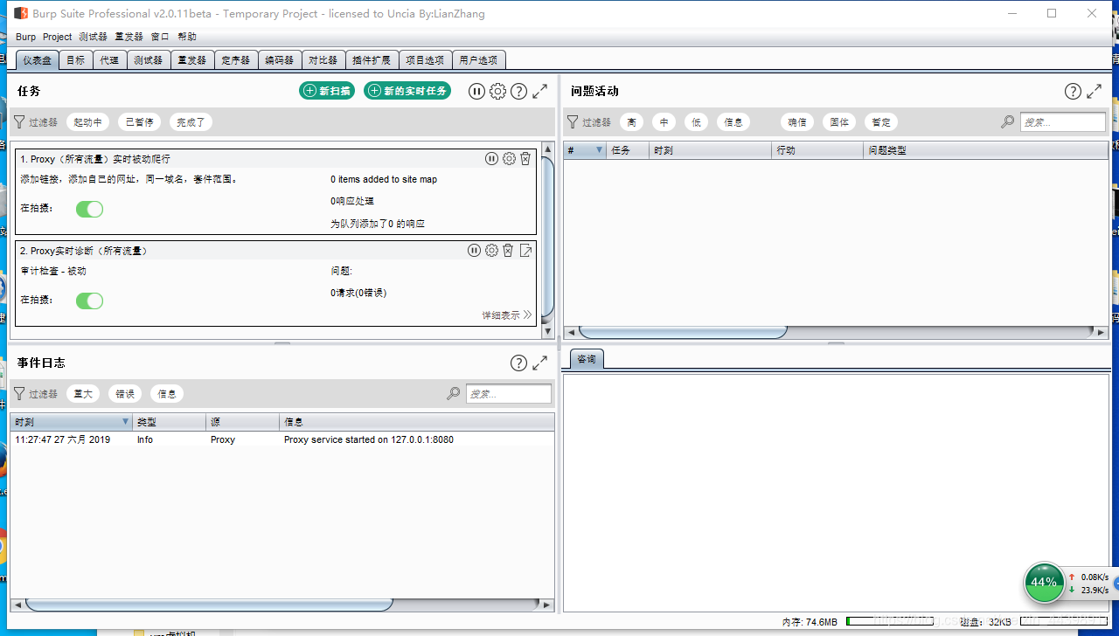Switch to the 定序器 tab

[x=236, y=60]
